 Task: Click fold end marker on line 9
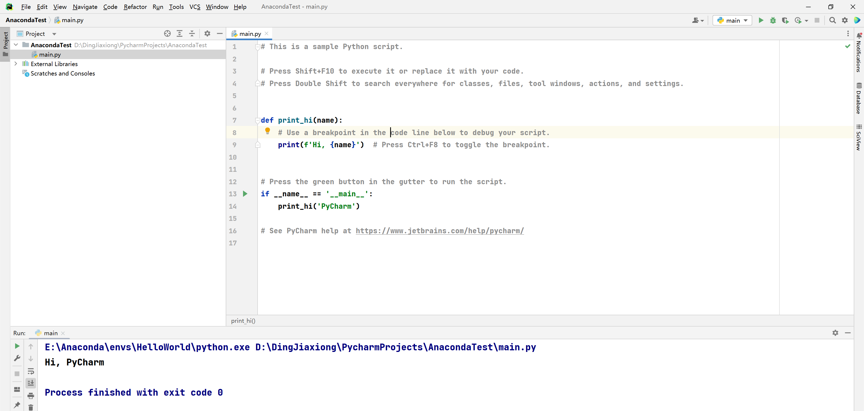(258, 145)
